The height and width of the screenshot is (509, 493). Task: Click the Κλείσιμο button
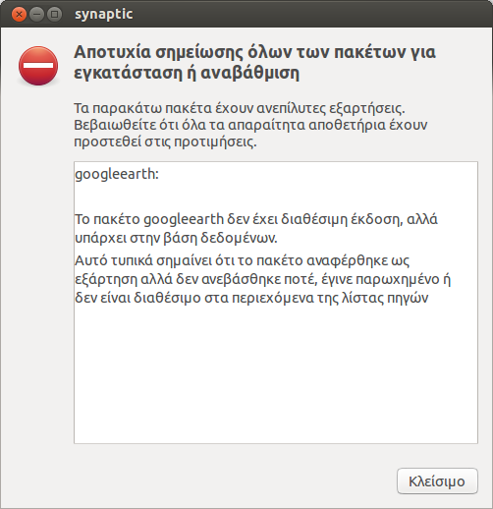(x=437, y=481)
